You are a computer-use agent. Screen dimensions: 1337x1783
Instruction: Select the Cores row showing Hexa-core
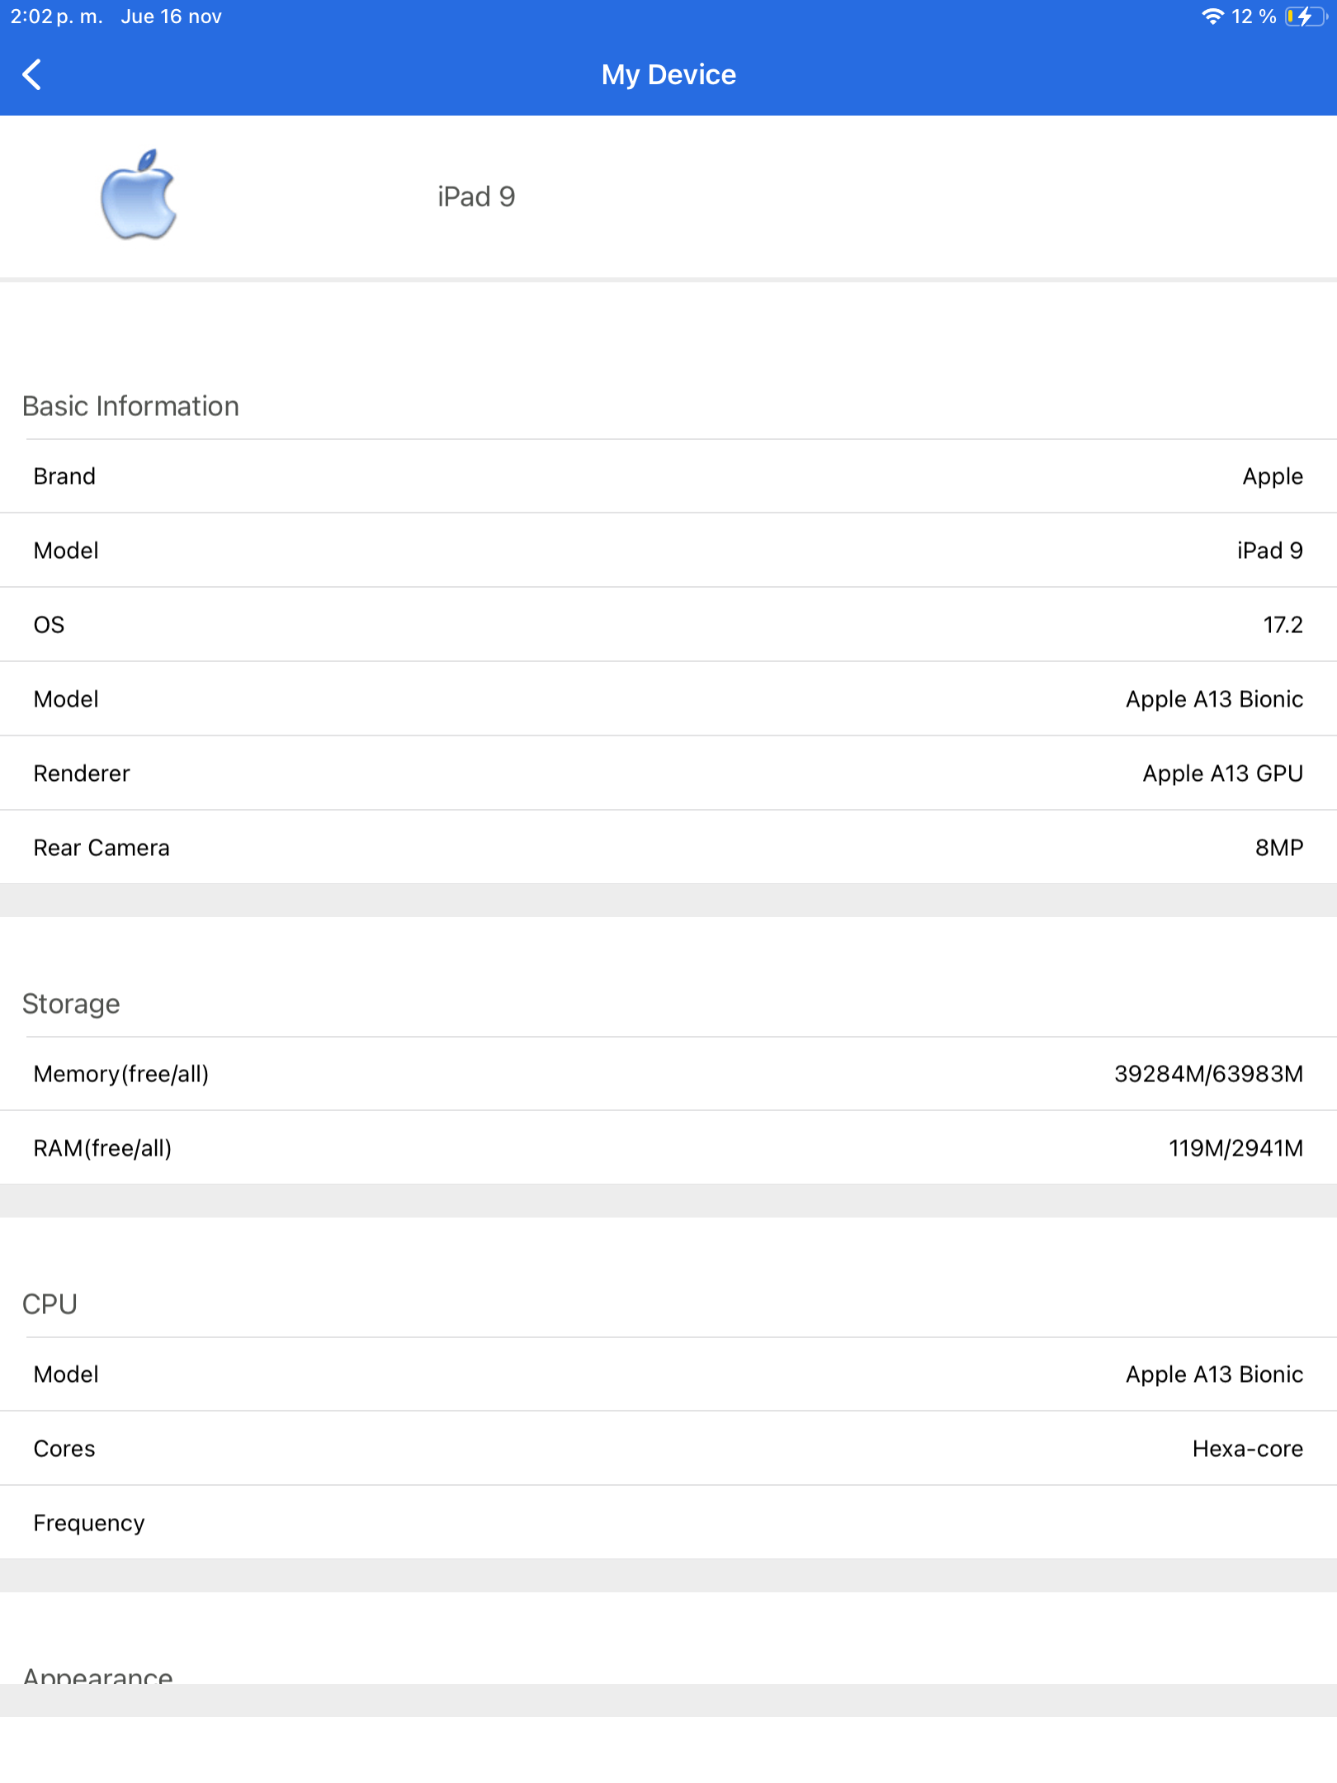(x=668, y=1449)
